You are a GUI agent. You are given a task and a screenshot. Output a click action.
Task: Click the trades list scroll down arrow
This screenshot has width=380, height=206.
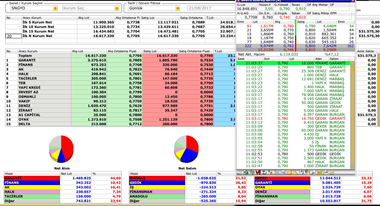point(353,167)
